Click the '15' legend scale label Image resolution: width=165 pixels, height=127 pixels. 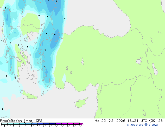click(39, 126)
